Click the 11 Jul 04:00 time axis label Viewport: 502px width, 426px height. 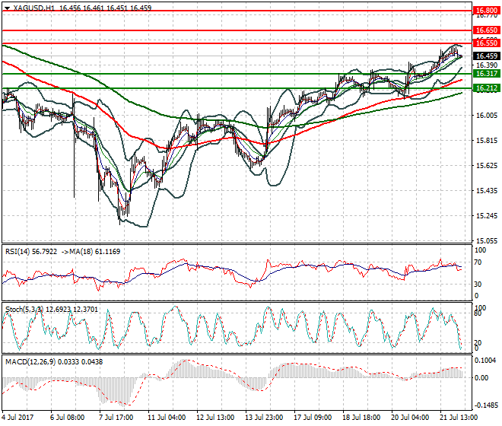click(x=167, y=418)
